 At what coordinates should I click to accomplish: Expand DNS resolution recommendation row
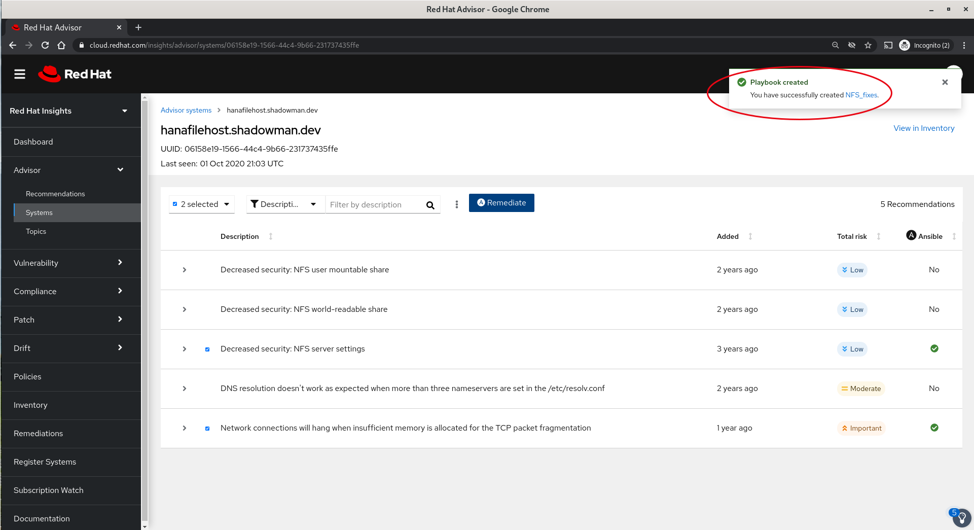coord(185,388)
